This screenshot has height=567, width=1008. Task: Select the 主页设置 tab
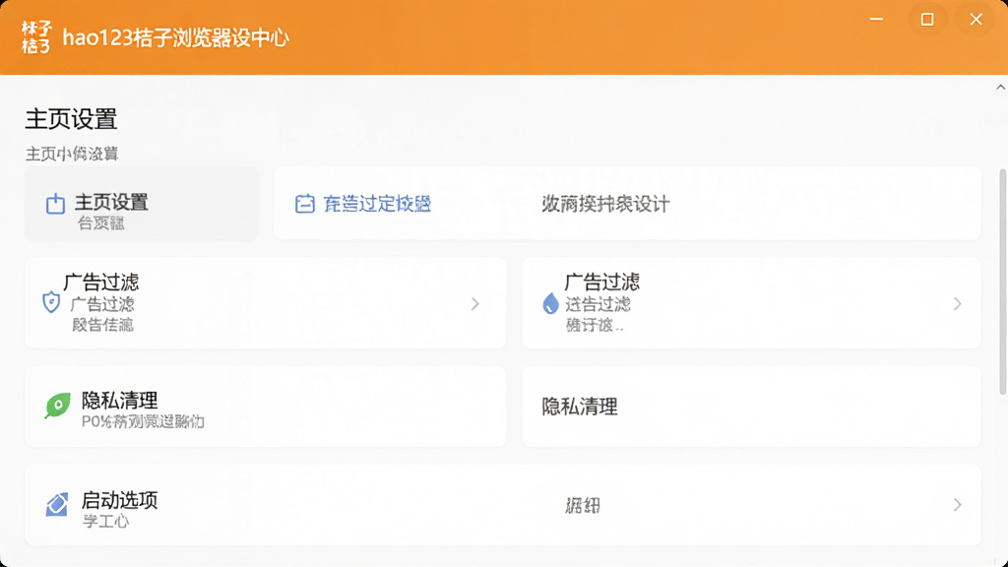coord(142,204)
